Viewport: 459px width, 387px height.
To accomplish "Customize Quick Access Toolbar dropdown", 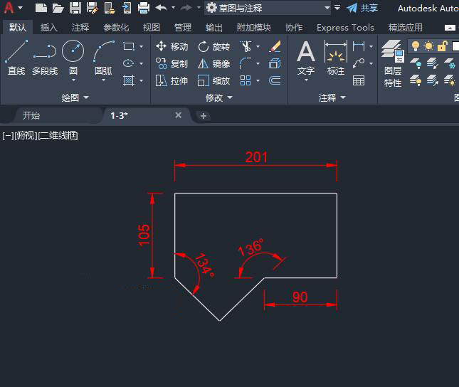I will 337,8.
